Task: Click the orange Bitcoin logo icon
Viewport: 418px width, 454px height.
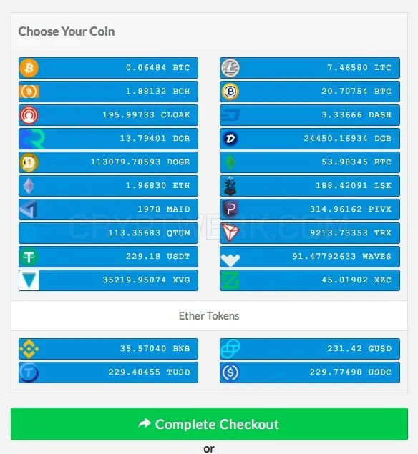Action: coord(29,68)
